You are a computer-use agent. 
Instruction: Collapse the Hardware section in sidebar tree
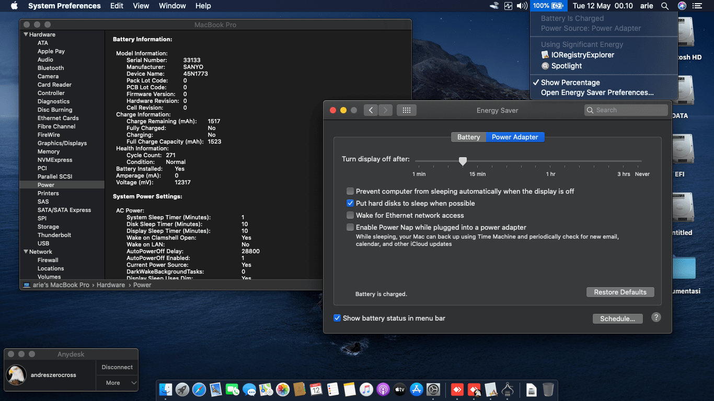26,34
